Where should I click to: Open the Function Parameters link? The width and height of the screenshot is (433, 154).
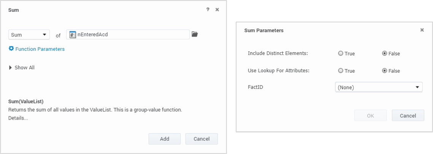point(40,49)
